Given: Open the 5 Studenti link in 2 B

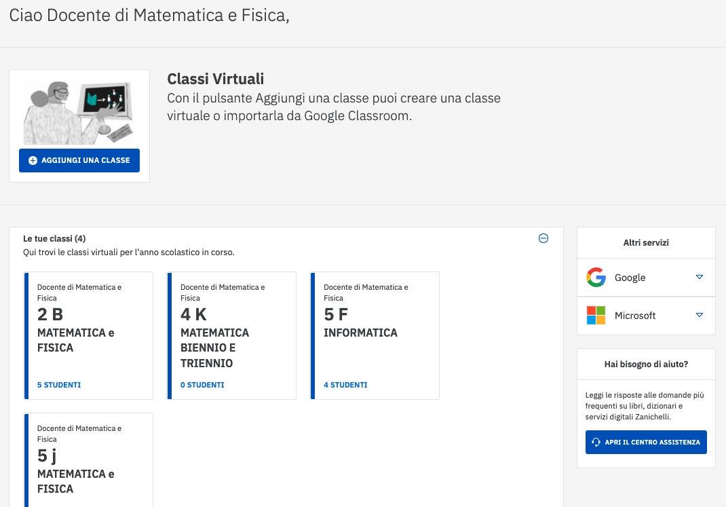Looking at the screenshot, I should pos(59,385).
